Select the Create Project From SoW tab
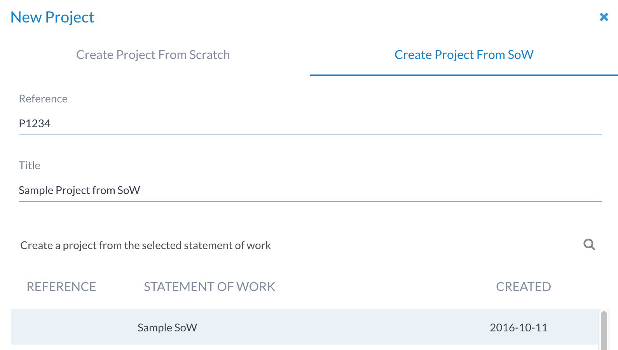The width and height of the screenshot is (618, 350). pos(464,55)
